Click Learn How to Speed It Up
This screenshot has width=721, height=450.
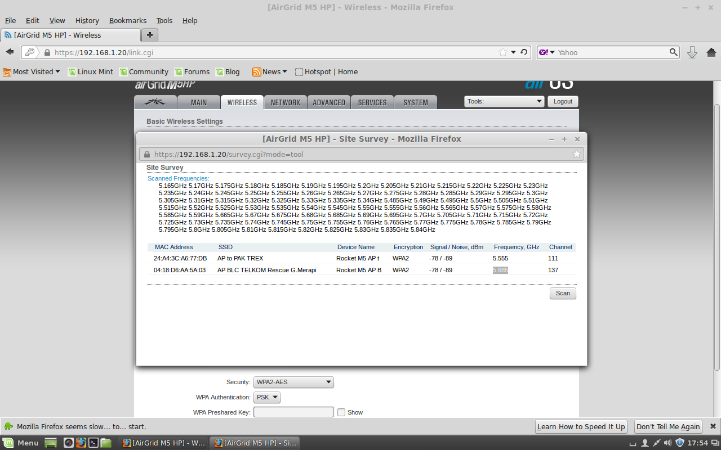coord(581,426)
